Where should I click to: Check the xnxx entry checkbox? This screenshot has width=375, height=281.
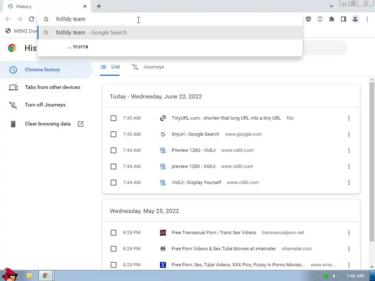pos(114,265)
